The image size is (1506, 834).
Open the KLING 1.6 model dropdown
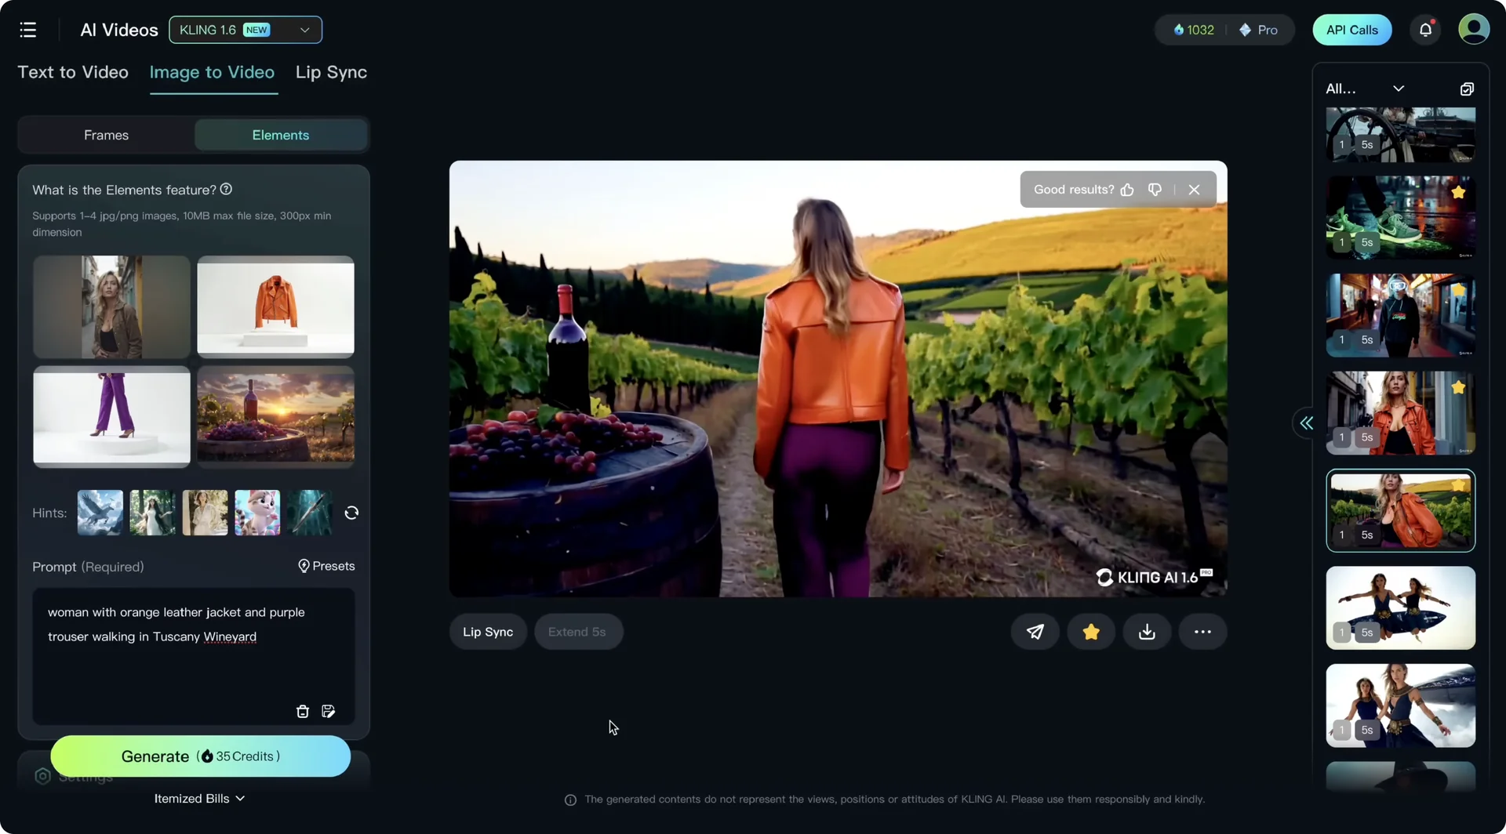point(245,30)
